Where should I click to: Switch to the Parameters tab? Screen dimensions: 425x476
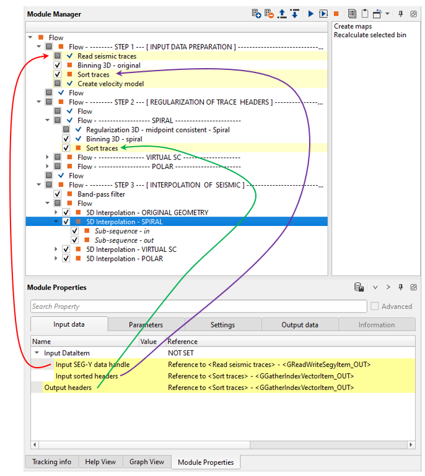click(x=146, y=325)
